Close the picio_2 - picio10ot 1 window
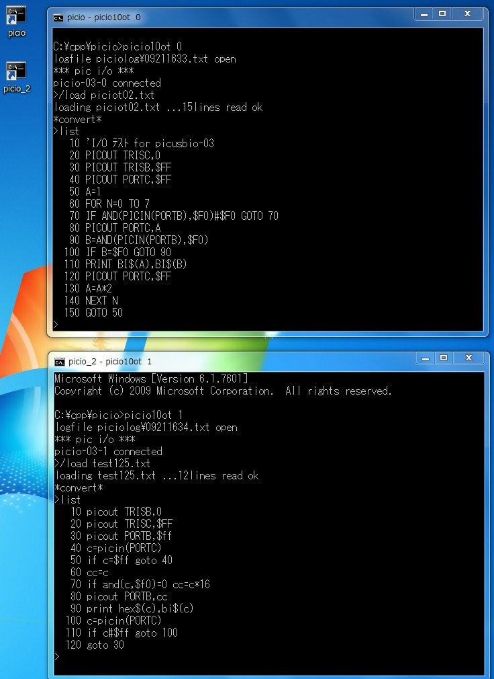Viewport: 494px width, 679px height. click(x=468, y=358)
